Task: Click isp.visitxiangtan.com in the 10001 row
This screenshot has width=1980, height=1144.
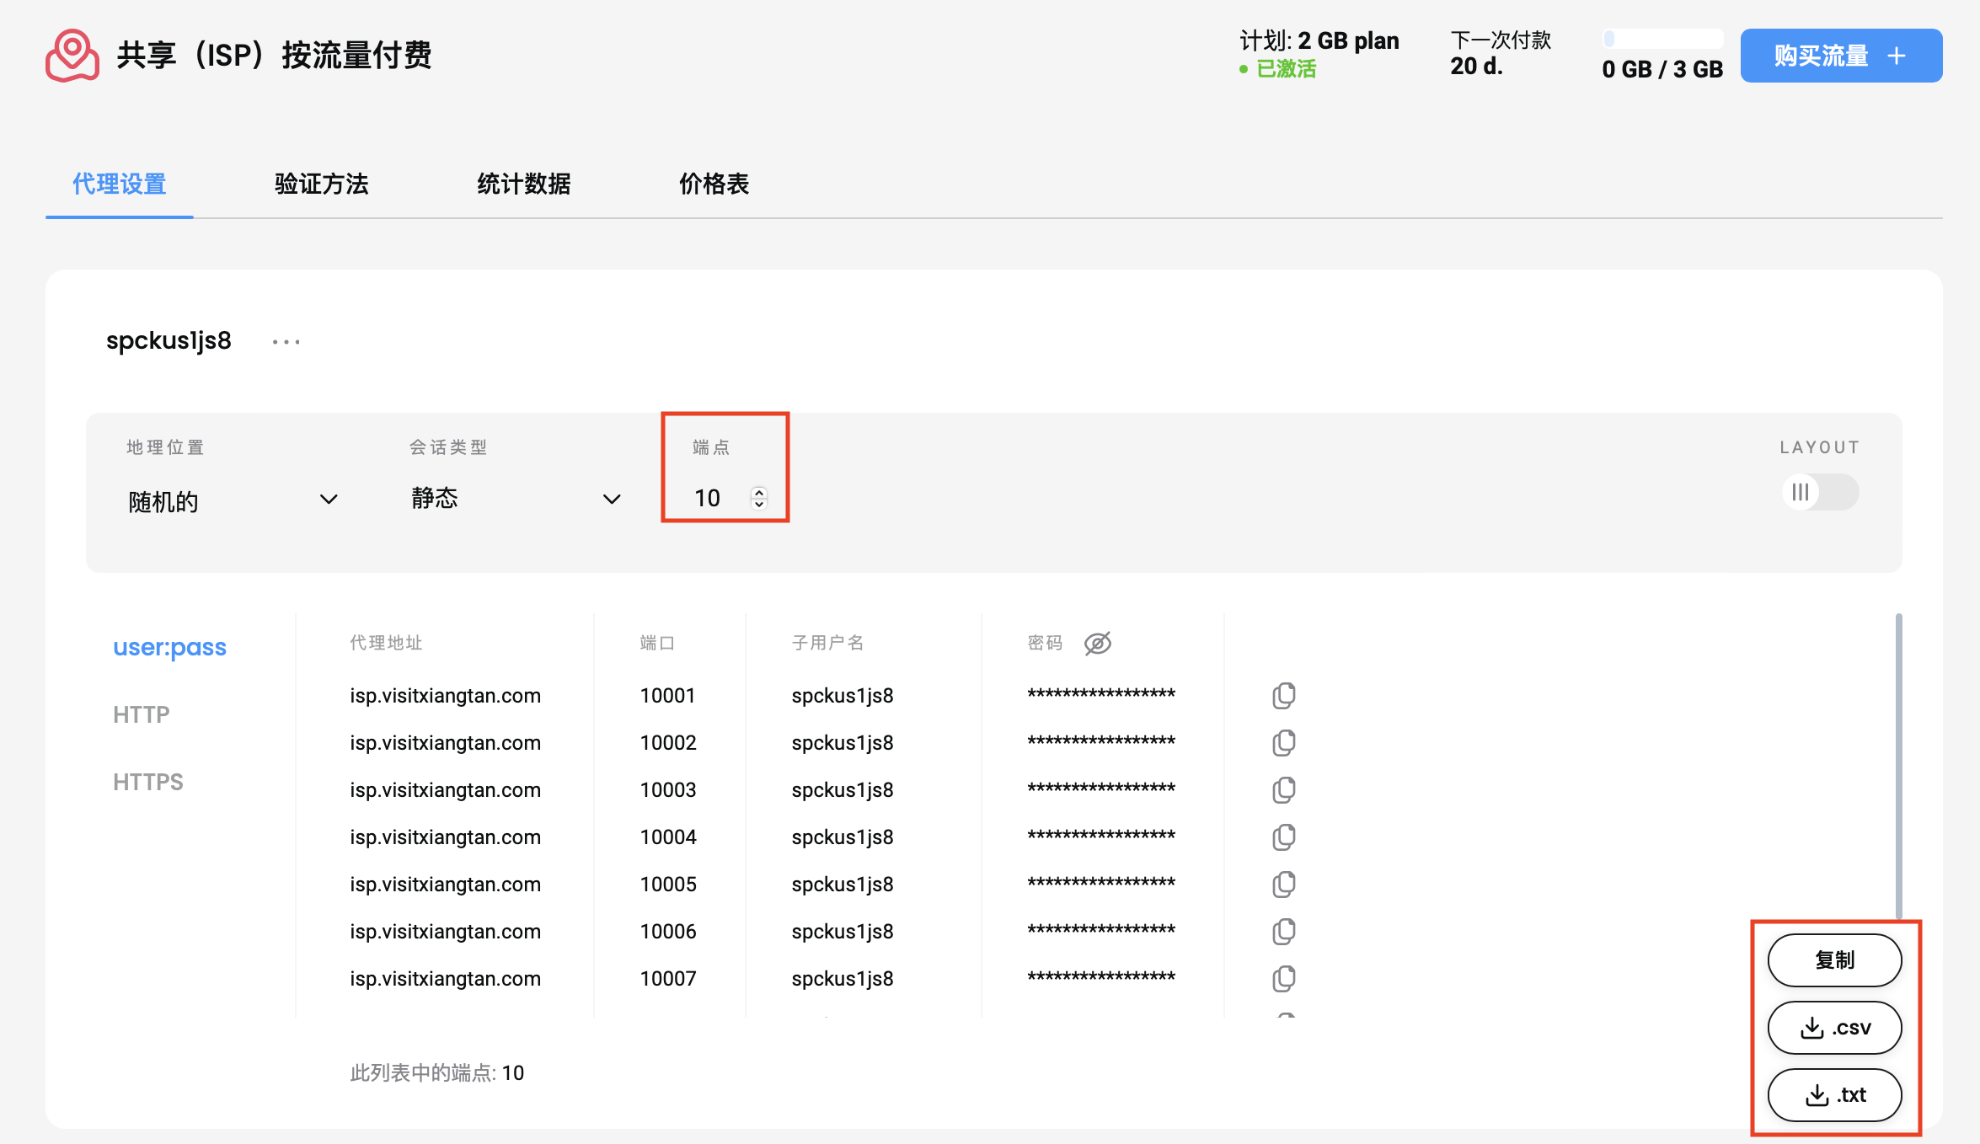Action: [x=445, y=696]
